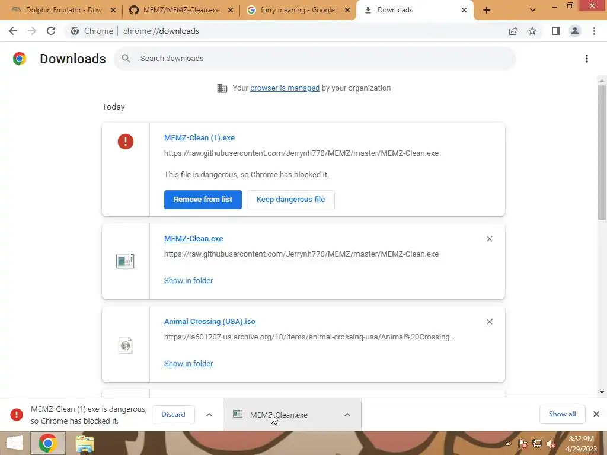Open Downloads page more actions menu
The height and width of the screenshot is (455, 607).
587,59
